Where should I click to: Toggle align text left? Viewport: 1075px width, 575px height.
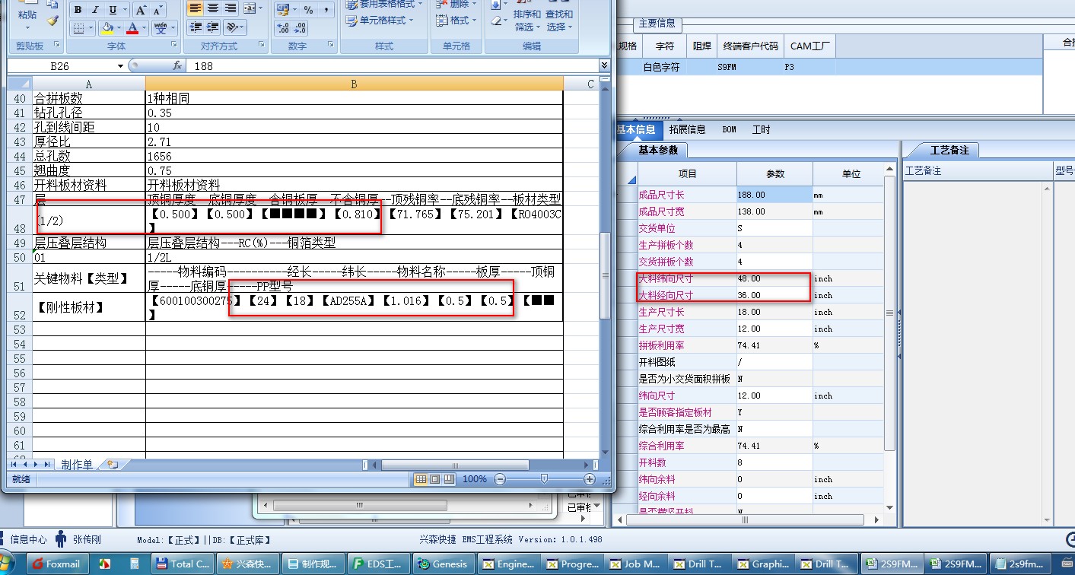click(196, 9)
